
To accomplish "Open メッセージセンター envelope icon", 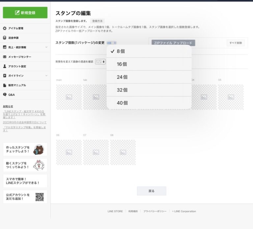I will tap(5, 57).
